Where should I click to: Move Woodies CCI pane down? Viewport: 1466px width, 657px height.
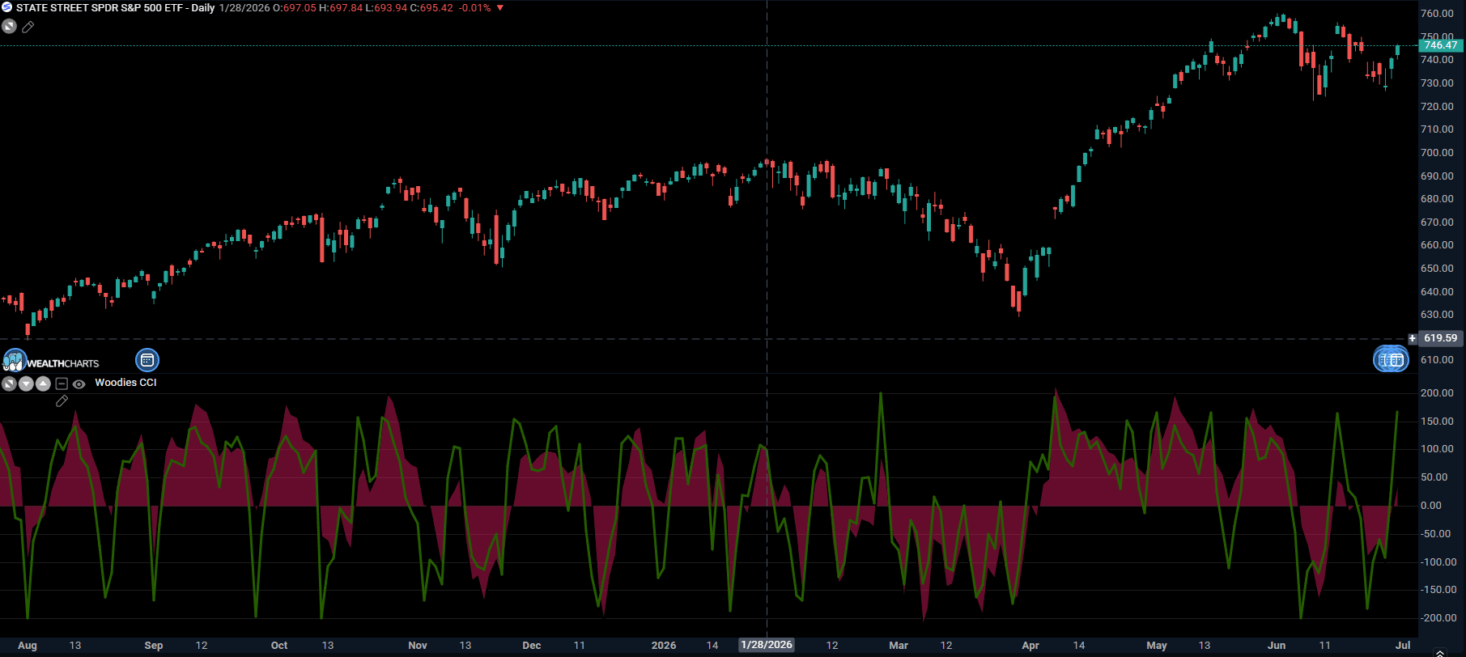click(x=26, y=384)
